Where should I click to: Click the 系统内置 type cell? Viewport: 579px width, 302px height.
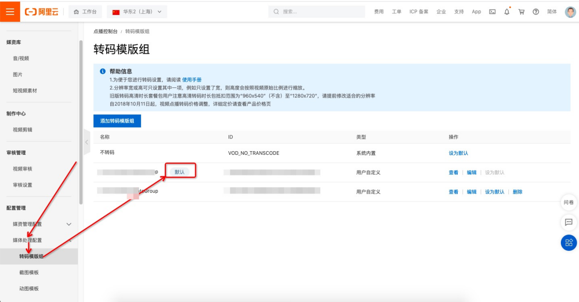click(x=366, y=153)
